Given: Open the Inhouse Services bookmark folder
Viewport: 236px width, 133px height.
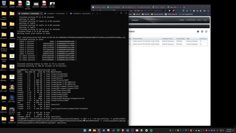Looking at the screenshot, I should point(157,14).
